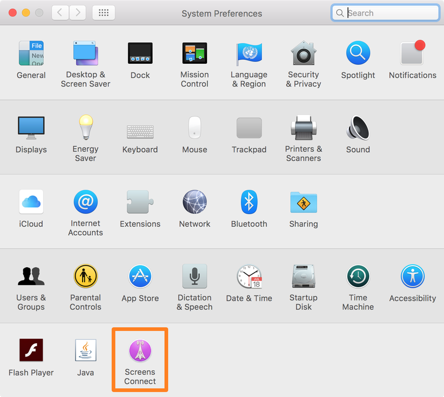Go forward with the right arrow button

(78, 12)
